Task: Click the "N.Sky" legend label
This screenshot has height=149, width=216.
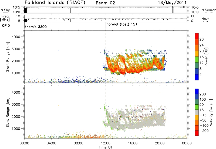Action: tap(5, 10)
